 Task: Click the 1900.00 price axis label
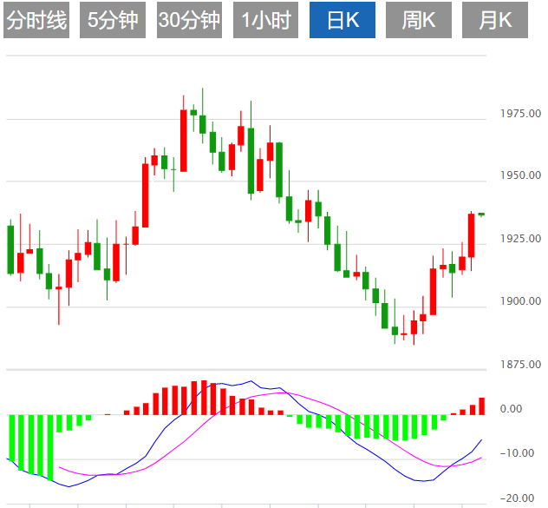520,301
